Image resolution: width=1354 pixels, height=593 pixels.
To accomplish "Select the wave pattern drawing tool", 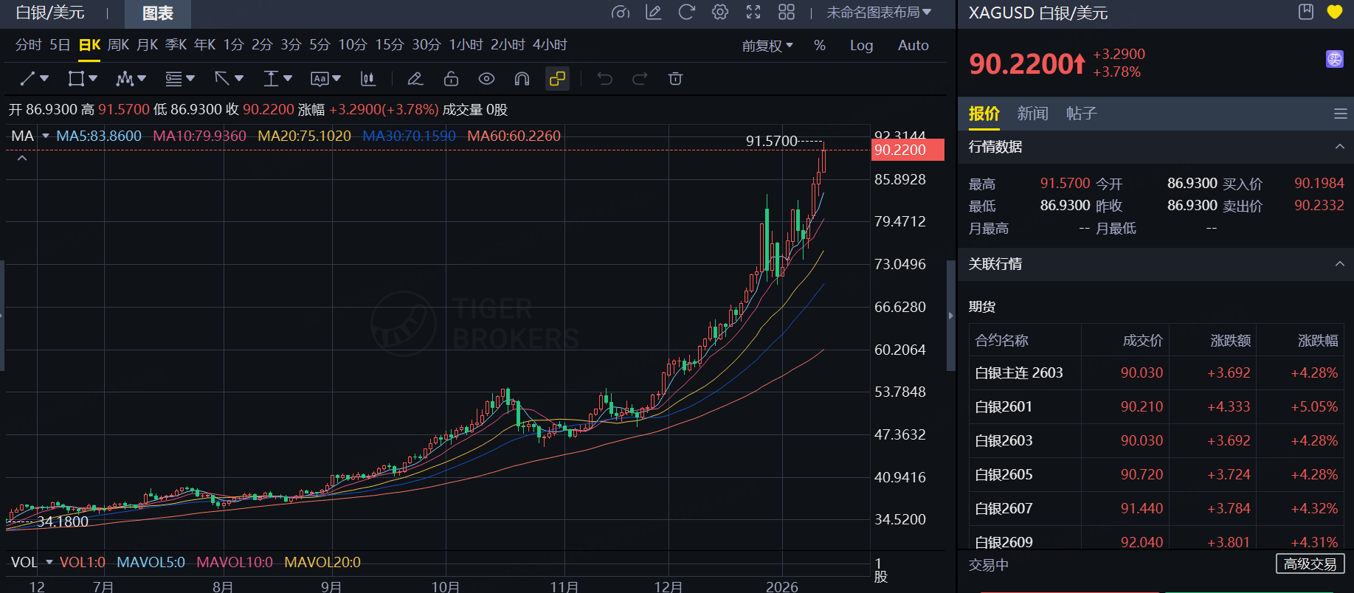I will point(124,79).
